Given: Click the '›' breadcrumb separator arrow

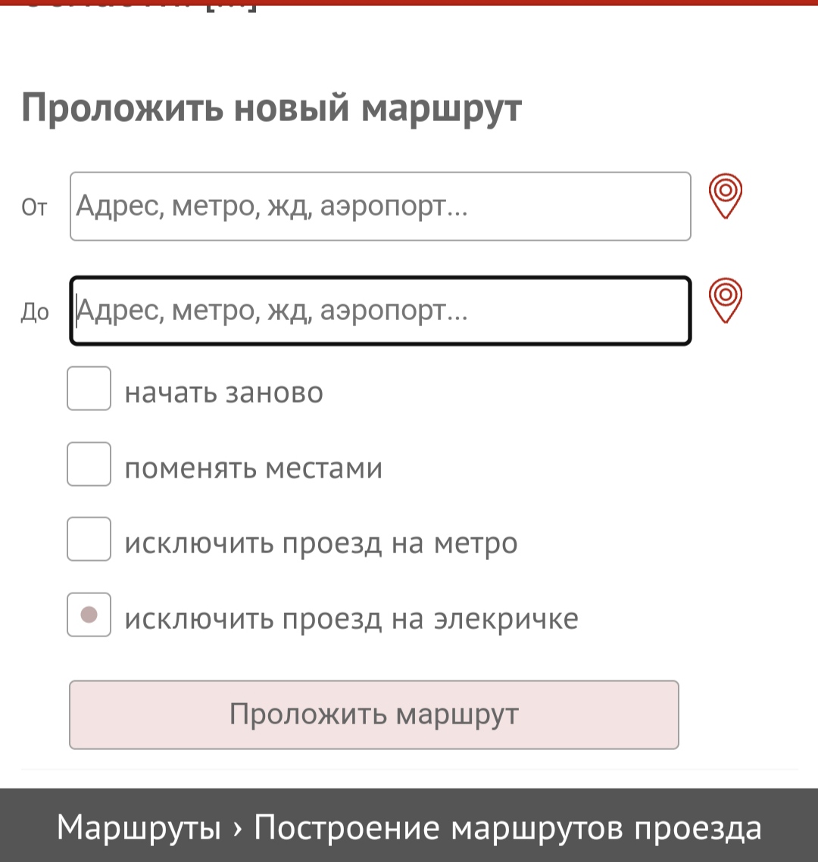Looking at the screenshot, I should coord(238,828).
